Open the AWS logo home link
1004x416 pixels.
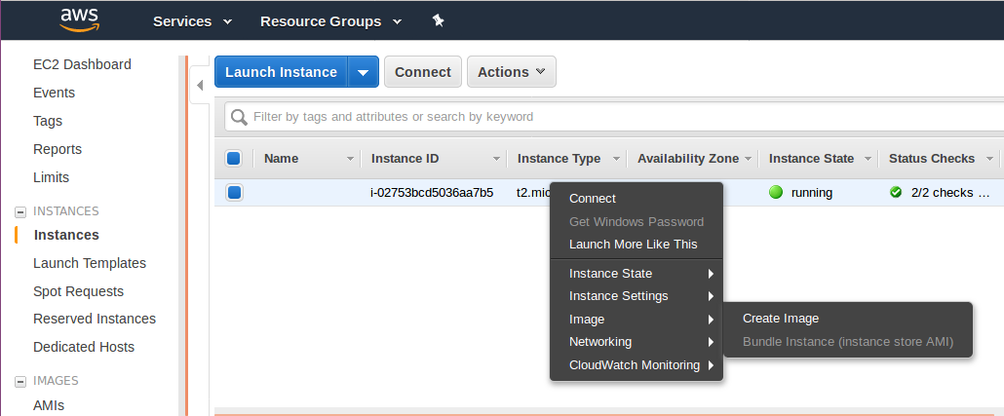tap(79, 19)
